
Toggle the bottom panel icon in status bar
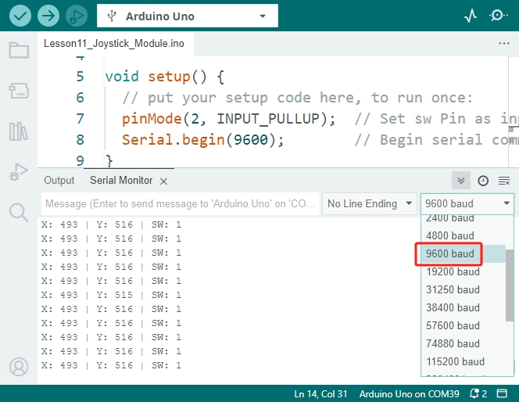point(502,393)
